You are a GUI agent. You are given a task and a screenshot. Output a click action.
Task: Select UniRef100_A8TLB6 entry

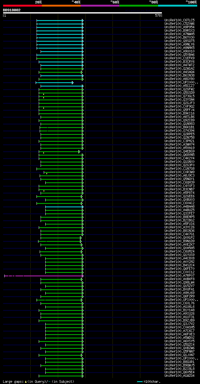(x=179, y=117)
